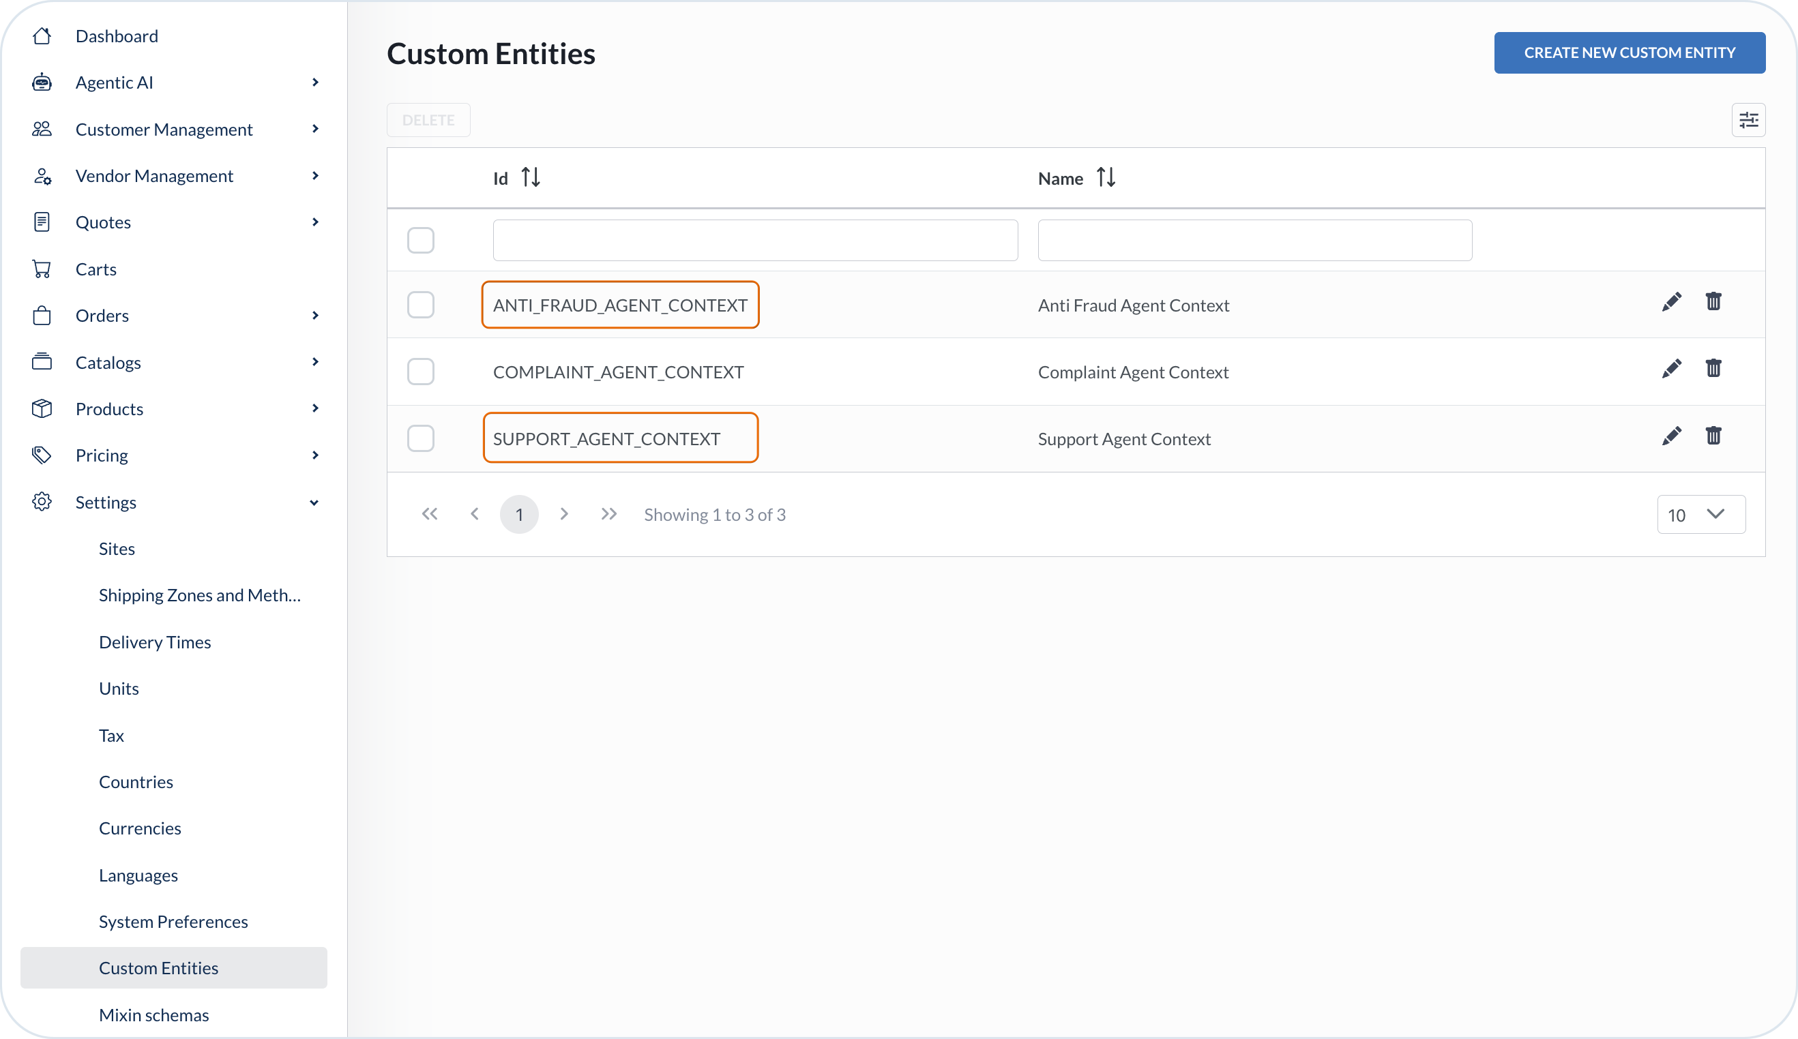Go to the next page of results
This screenshot has height=1039, width=1798.
(x=563, y=514)
